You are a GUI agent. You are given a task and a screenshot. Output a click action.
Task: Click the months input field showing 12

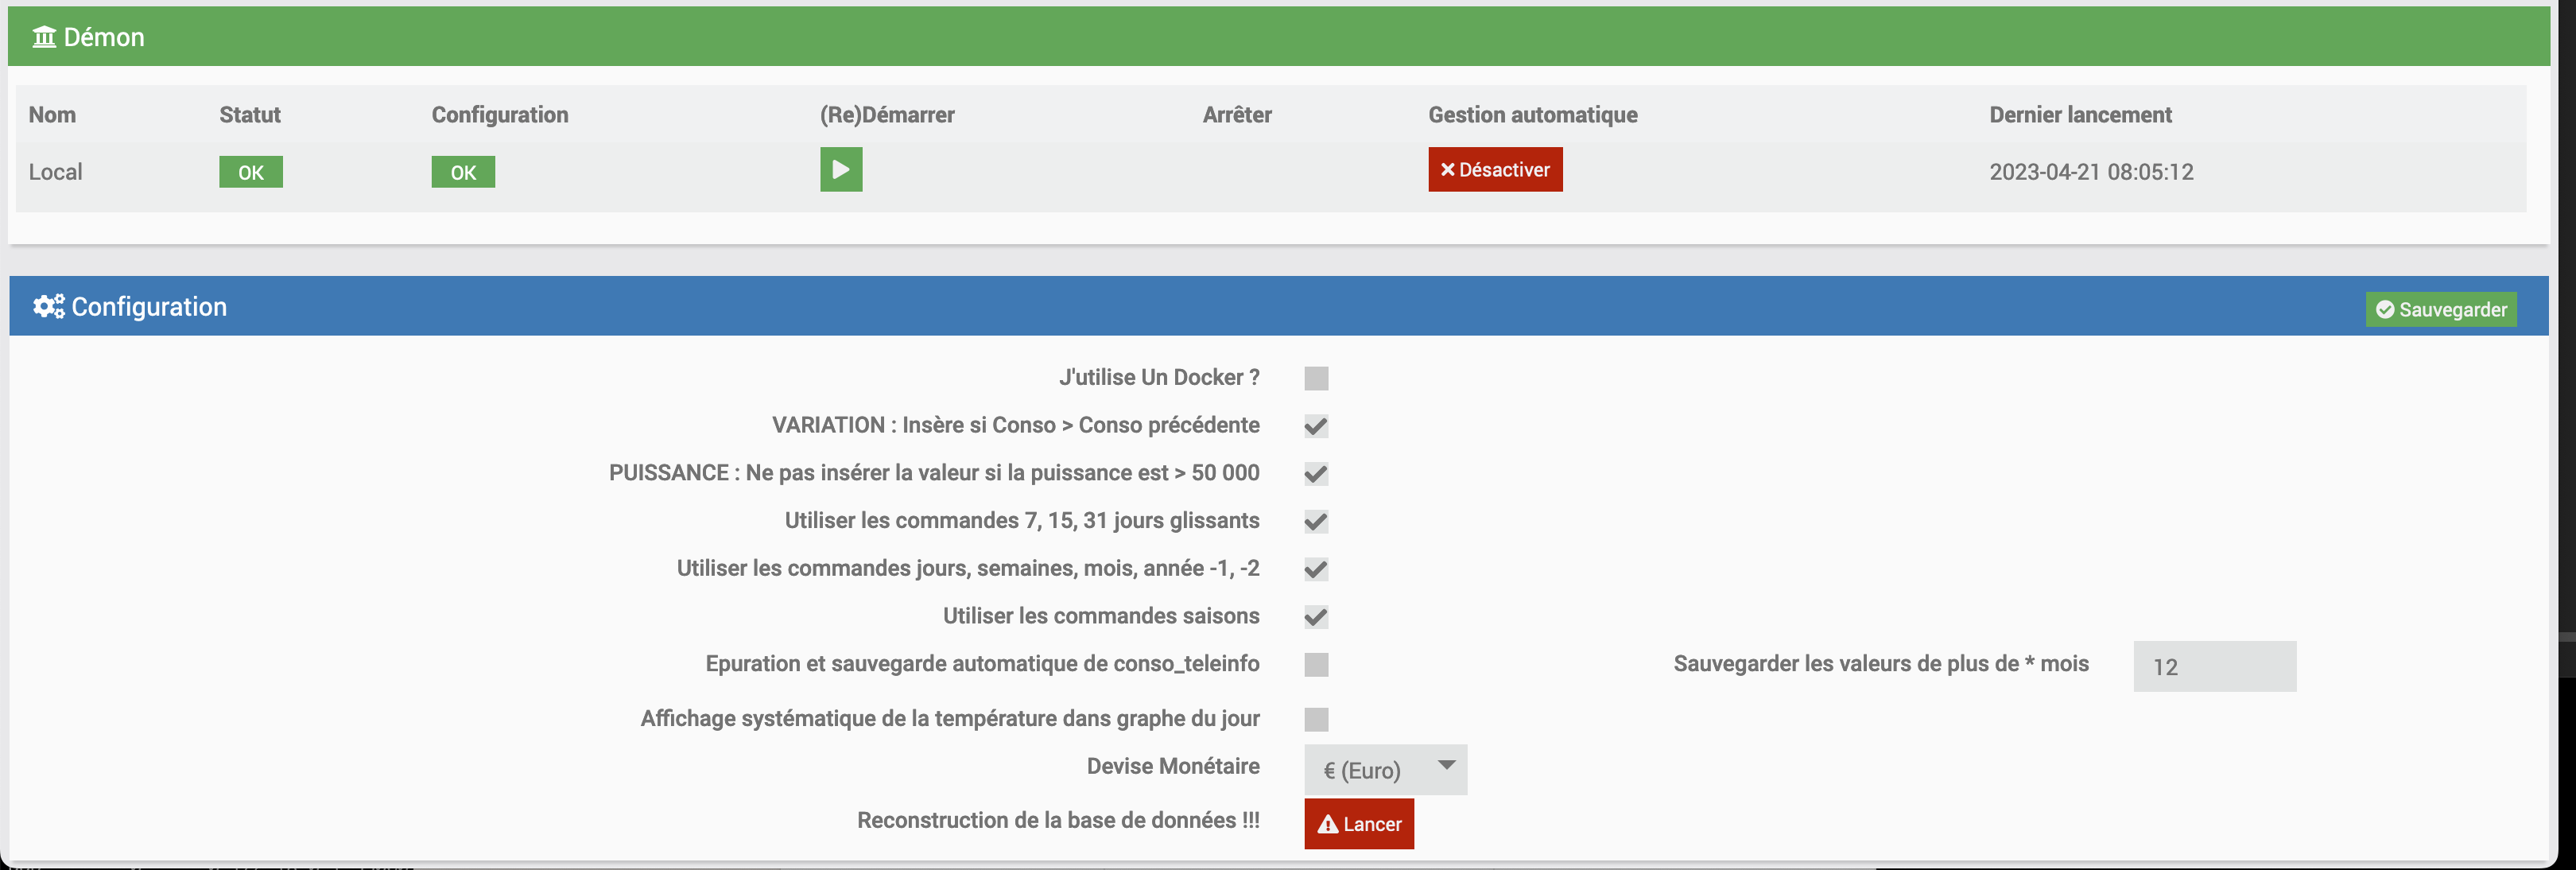point(2215,667)
